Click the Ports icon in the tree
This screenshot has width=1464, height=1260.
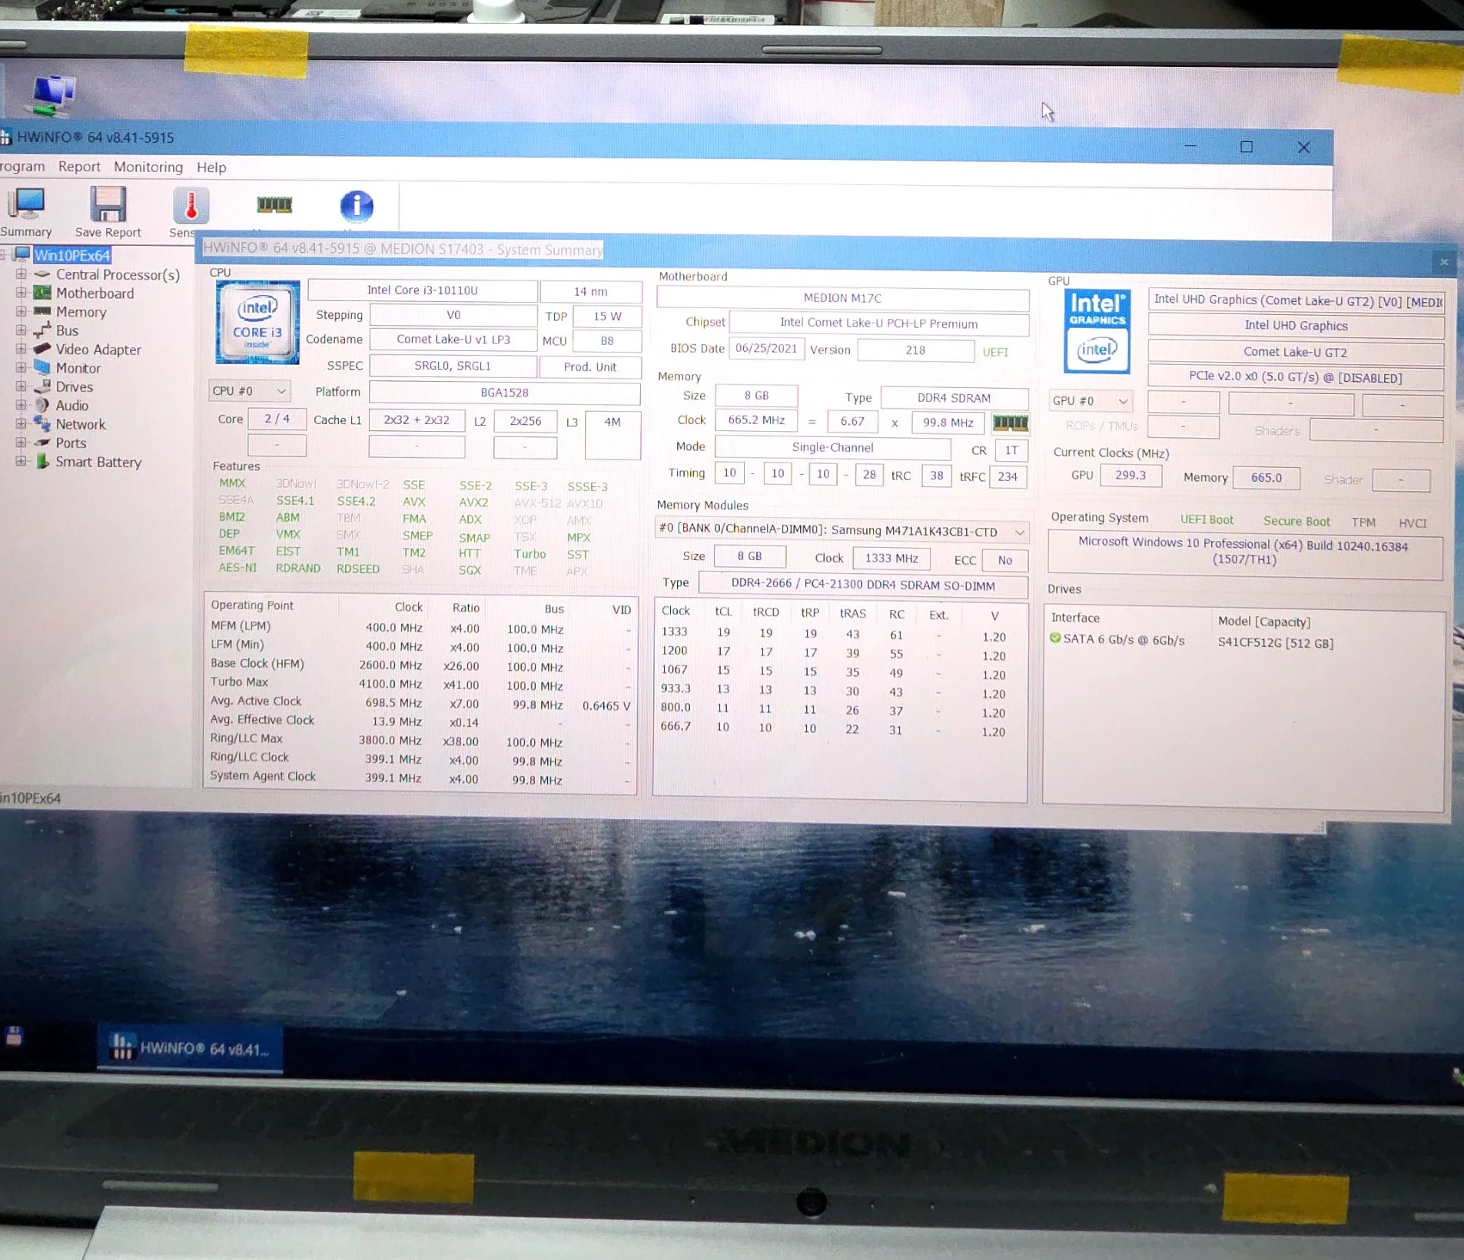pos(42,443)
